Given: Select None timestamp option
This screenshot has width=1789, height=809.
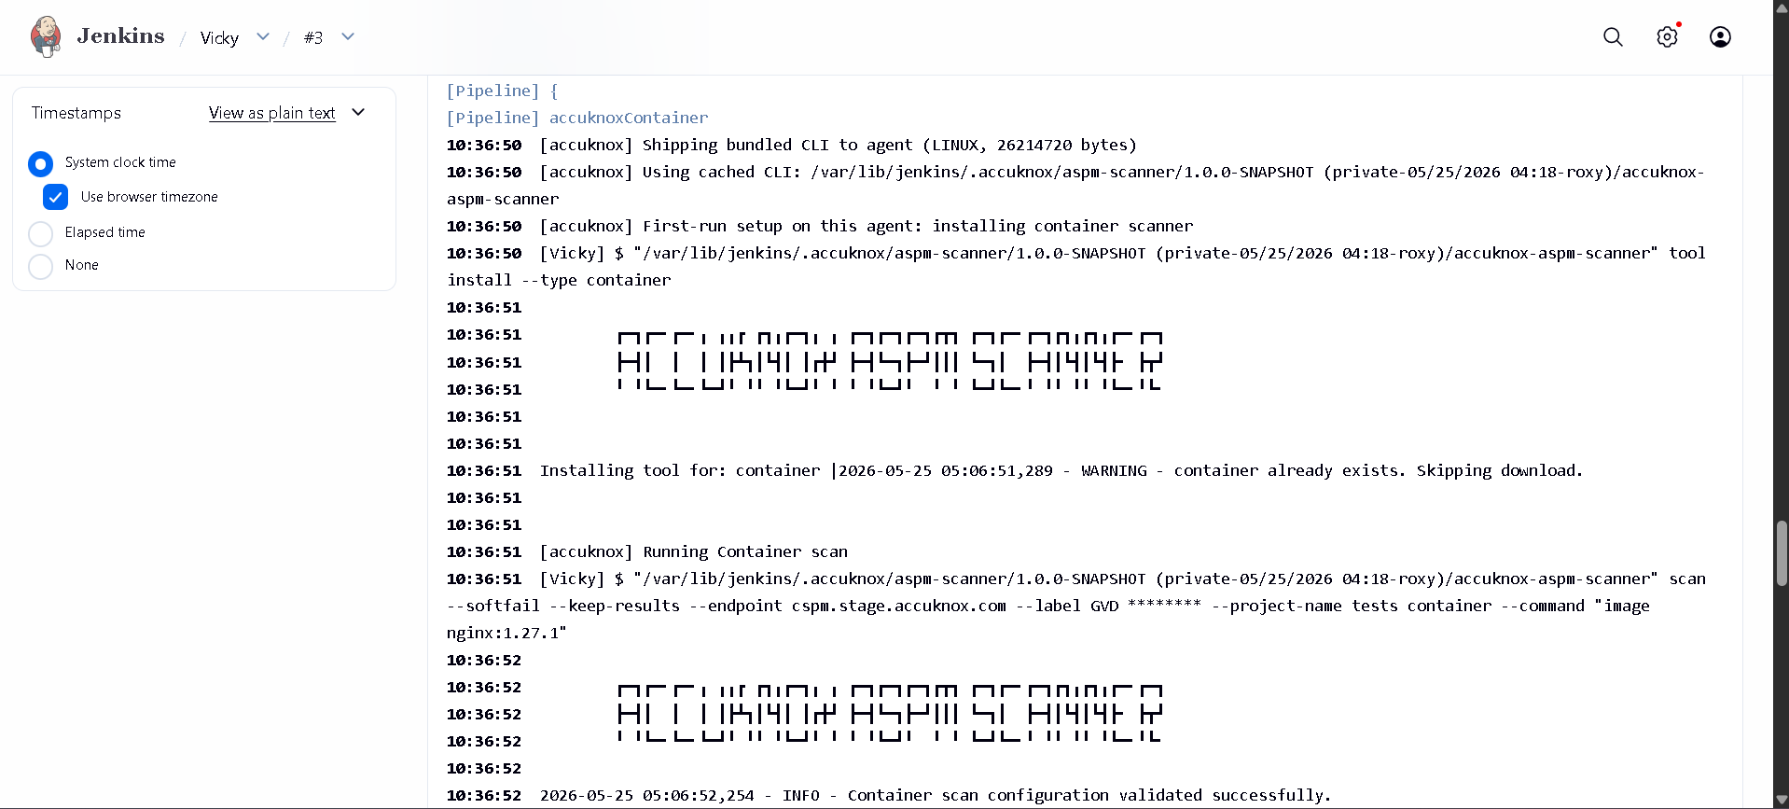Looking at the screenshot, I should coord(40,266).
